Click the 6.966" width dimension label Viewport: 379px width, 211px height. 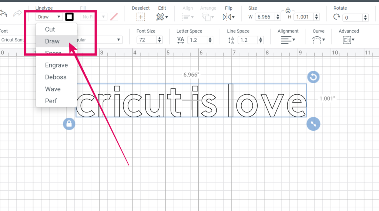pos(191,75)
